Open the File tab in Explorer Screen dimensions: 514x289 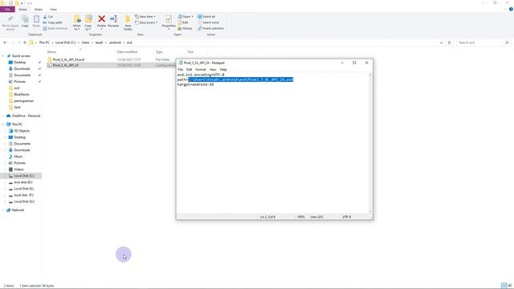point(7,9)
